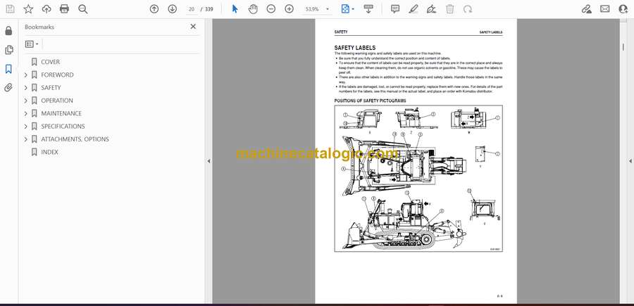The width and height of the screenshot is (634, 306).
Task: Select the highlight text tool
Action: click(x=414, y=9)
